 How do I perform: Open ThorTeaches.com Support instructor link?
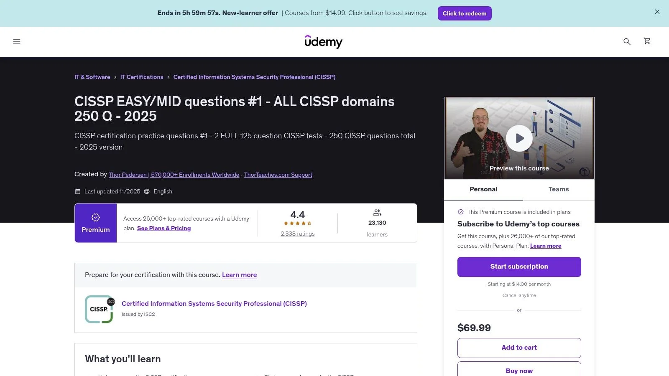pyautogui.click(x=278, y=175)
